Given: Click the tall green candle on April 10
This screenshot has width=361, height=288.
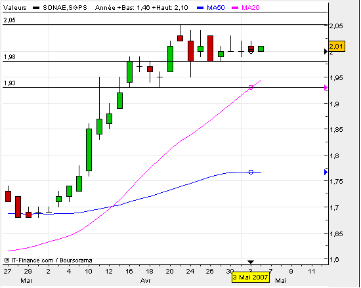Looking at the screenshot, I should 89,150.
